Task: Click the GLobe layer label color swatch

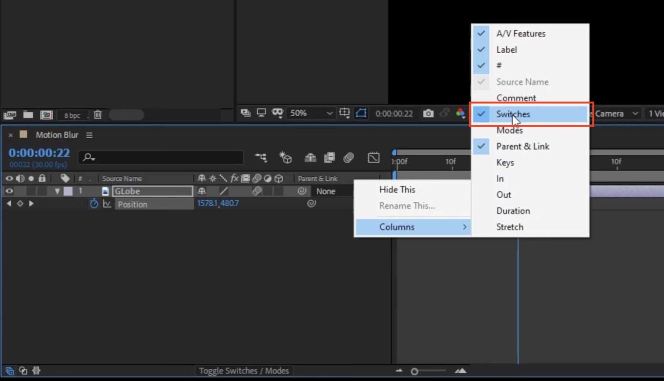Action: [x=68, y=191]
